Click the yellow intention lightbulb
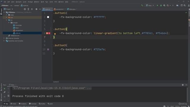Viewport: 190px width, 107px height. point(55,34)
